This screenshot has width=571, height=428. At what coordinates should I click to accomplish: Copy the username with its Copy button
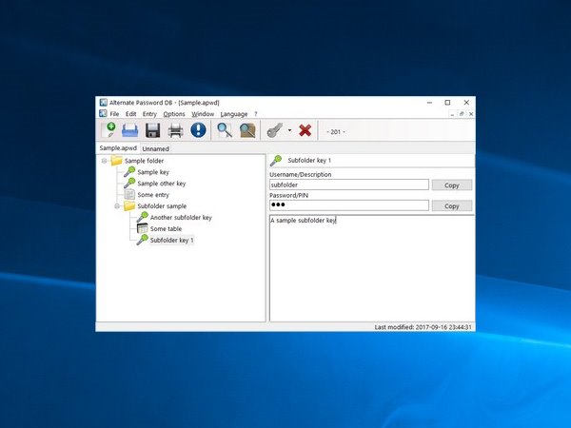pos(452,185)
